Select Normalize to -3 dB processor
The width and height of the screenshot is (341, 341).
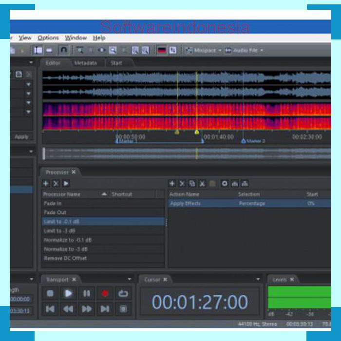point(103,249)
